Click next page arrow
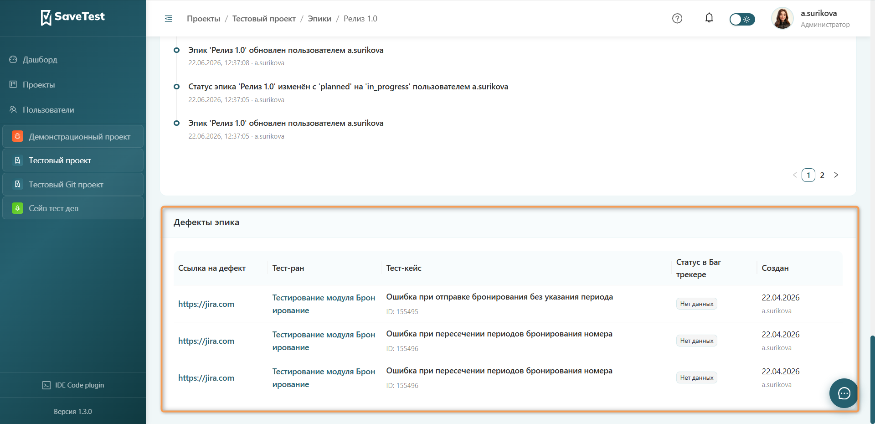This screenshot has height=424, width=875. pos(836,175)
